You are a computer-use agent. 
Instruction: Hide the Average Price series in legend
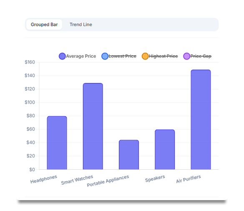tap(78, 56)
